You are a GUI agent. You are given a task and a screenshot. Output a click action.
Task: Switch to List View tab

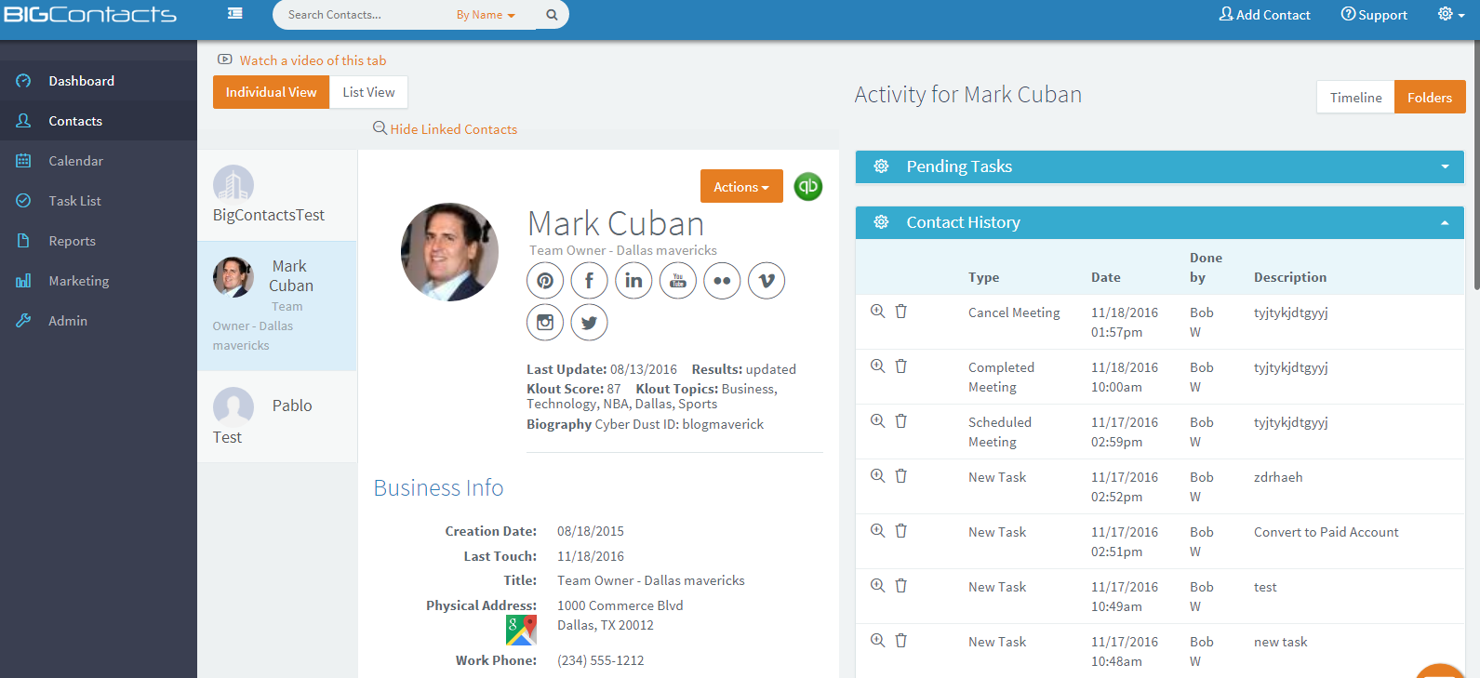point(368,92)
